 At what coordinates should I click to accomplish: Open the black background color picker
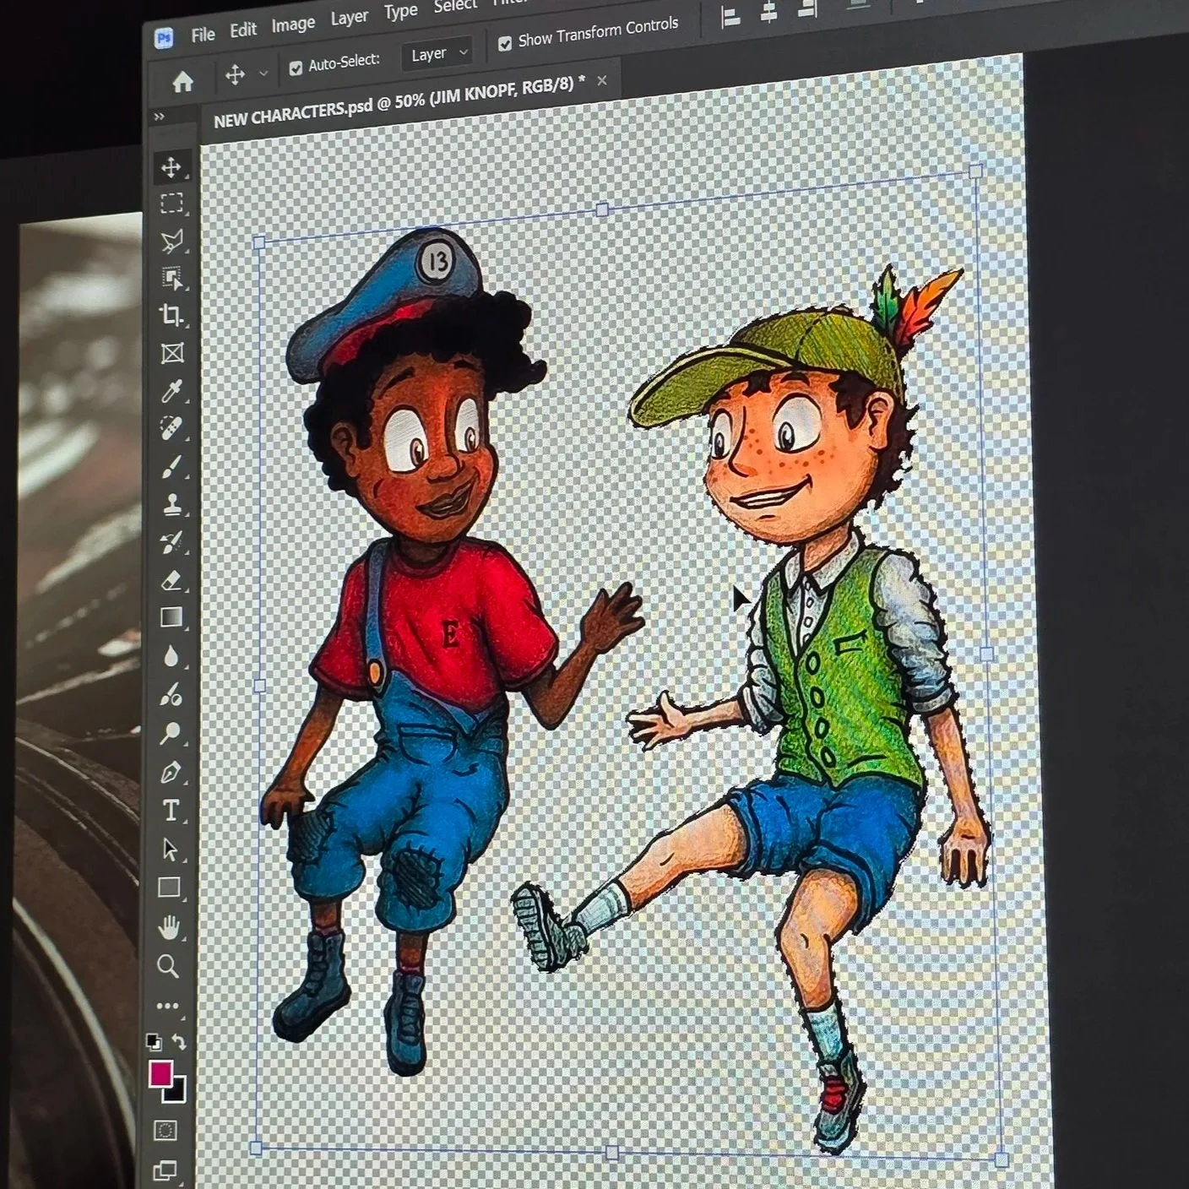pyautogui.click(x=176, y=1092)
